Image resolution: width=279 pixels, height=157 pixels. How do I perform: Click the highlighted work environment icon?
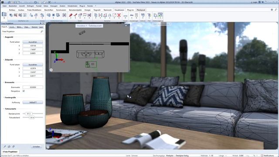point(160,15)
